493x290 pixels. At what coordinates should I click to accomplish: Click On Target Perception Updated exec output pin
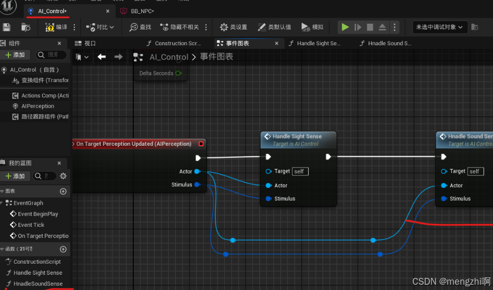198,158
